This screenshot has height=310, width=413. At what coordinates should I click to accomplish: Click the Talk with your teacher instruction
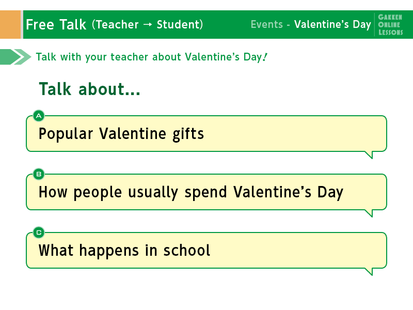pos(152,57)
